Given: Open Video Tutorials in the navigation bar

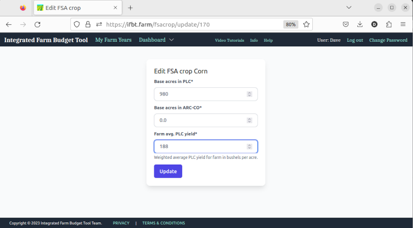Looking at the screenshot, I should (x=229, y=40).
